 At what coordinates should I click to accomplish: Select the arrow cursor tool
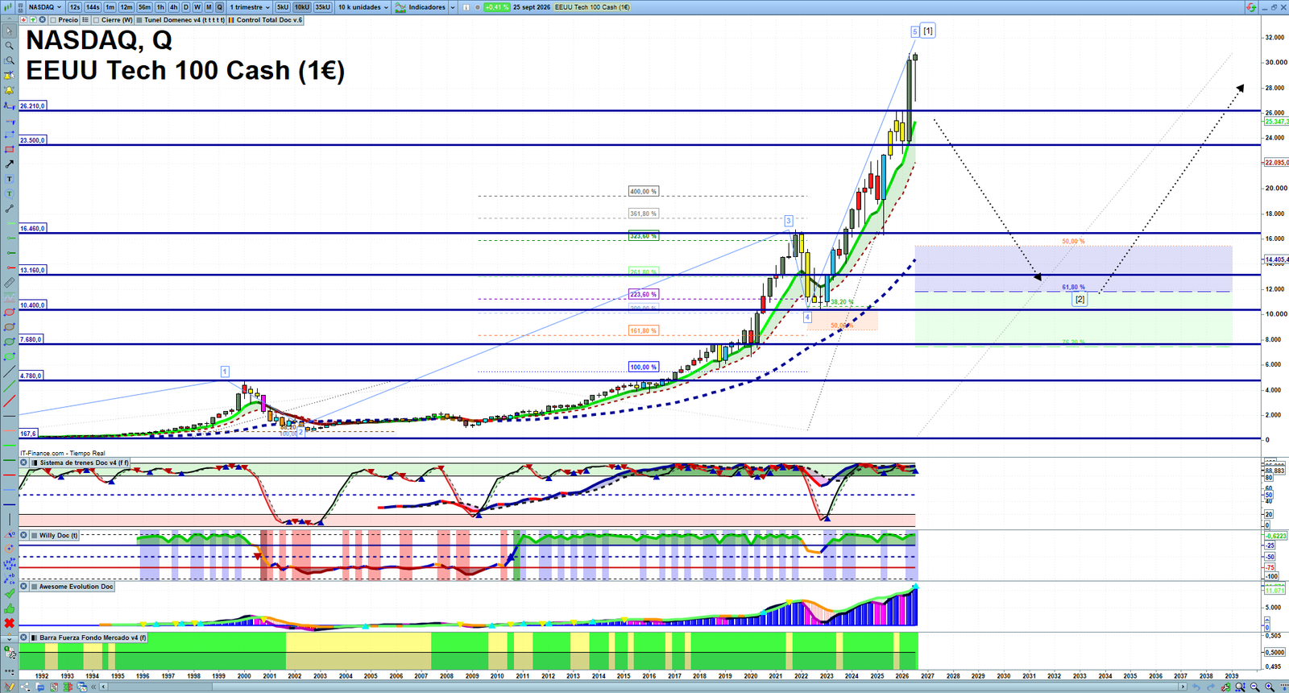click(x=9, y=31)
